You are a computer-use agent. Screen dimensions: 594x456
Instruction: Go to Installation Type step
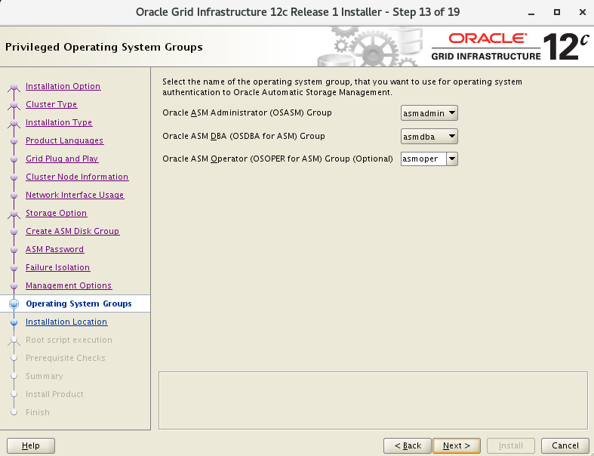59,122
